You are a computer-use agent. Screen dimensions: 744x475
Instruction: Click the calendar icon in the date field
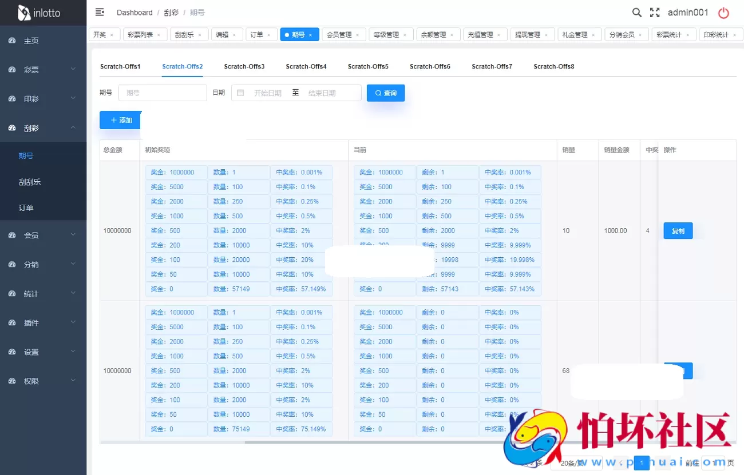[x=240, y=93]
